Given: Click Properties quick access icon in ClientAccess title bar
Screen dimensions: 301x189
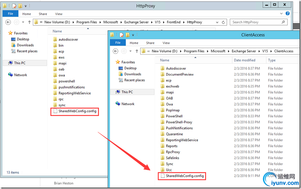Looking at the screenshot, I should [x=121, y=35].
